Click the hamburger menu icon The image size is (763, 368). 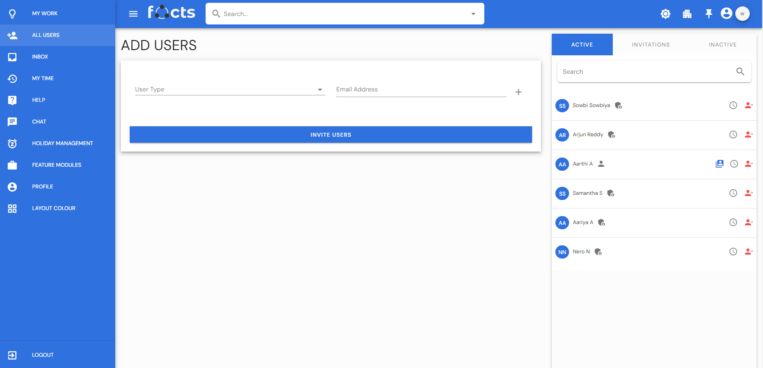pyautogui.click(x=133, y=14)
